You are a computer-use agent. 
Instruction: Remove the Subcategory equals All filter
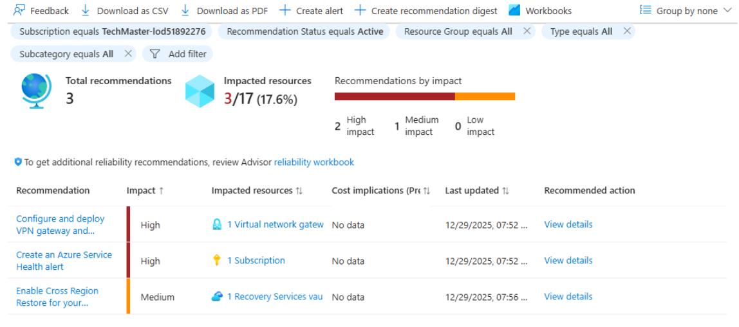click(127, 54)
